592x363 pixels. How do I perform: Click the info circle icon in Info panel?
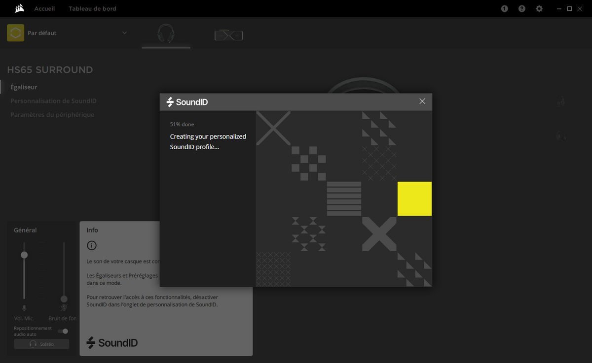click(x=92, y=245)
